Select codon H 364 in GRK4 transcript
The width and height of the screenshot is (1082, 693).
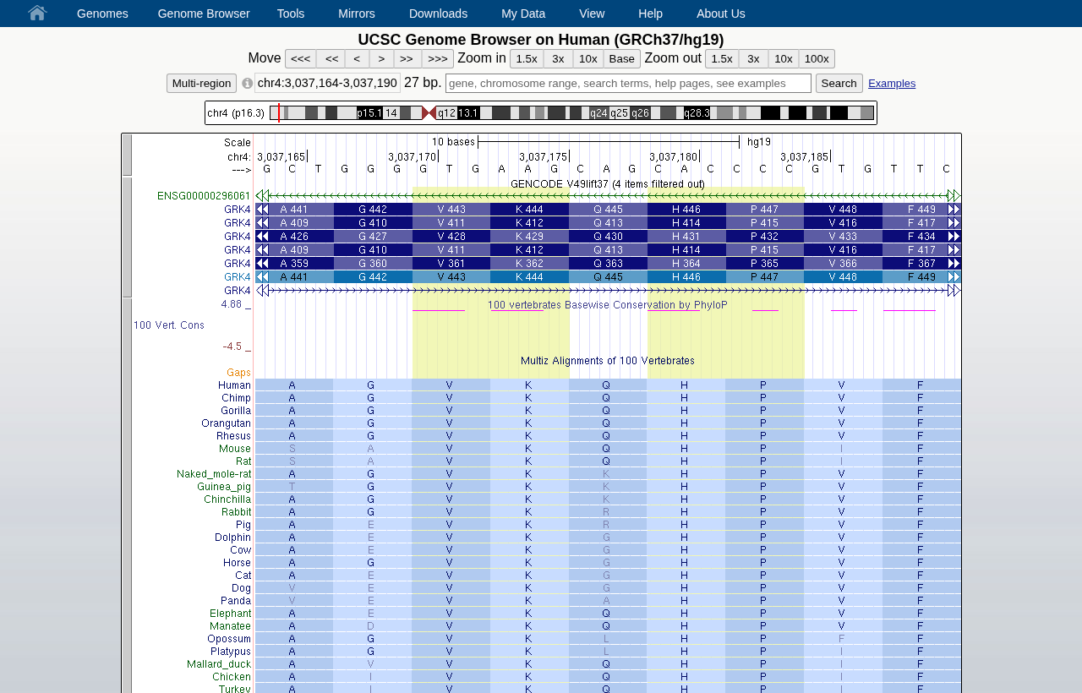point(686,264)
